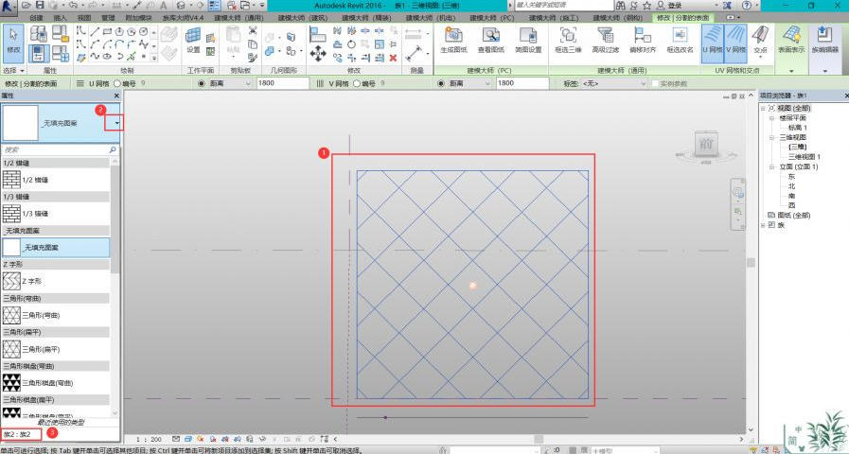
Task: Click the red X delete icon in 修改 panel
Action: [393, 58]
